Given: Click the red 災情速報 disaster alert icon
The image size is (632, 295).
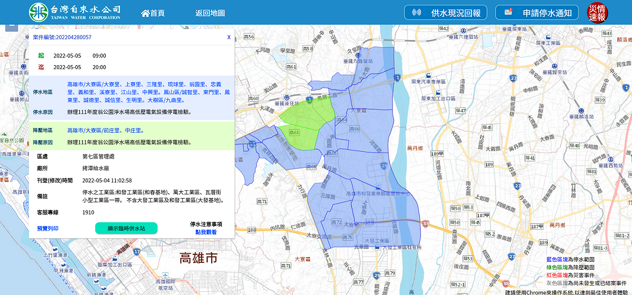Looking at the screenshot, I should (x=597, y=13).
